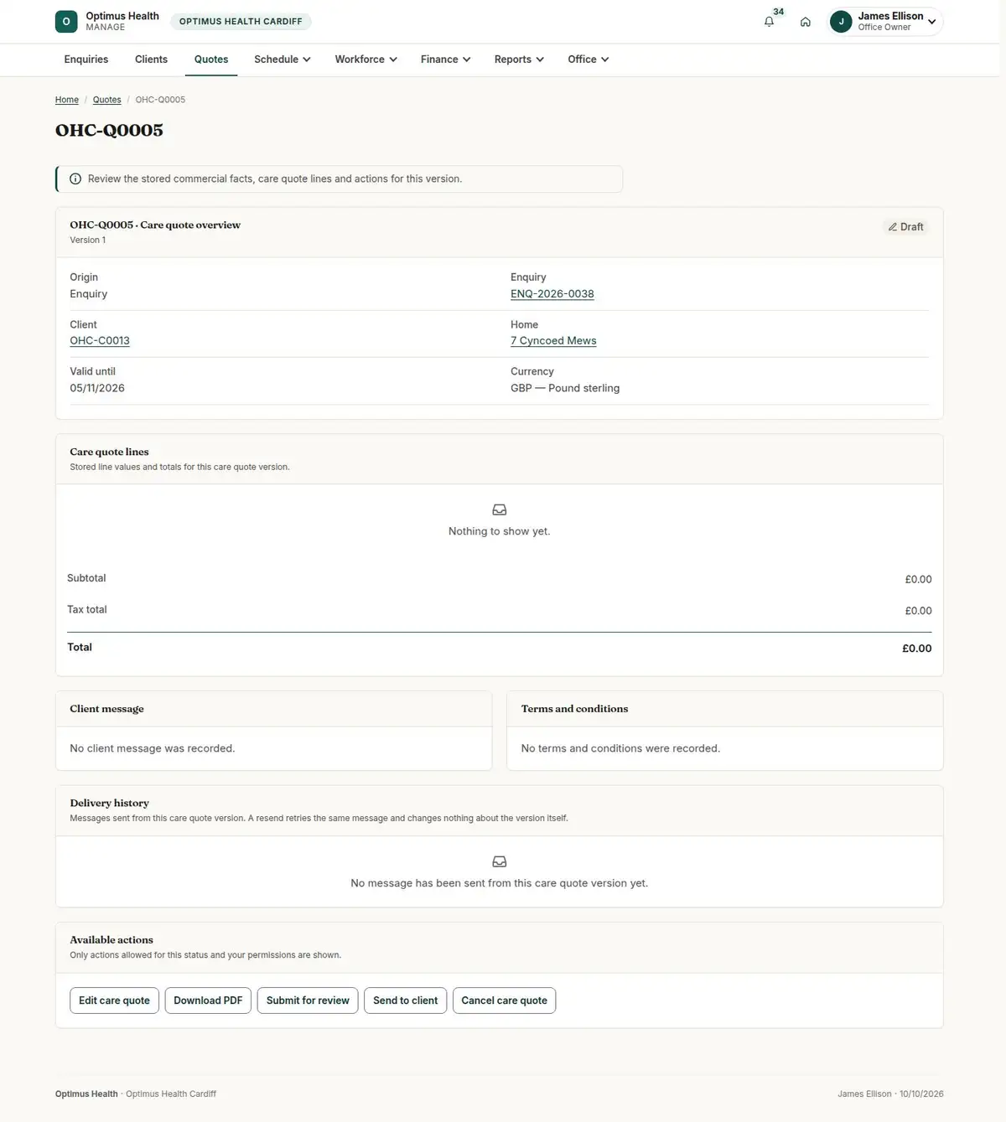Expand the Finance dropdown menu
Viewport: 1006px width, 1122px height.
click(445, 59)
